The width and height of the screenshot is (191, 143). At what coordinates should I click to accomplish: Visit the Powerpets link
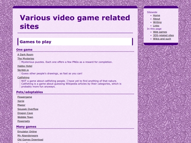(x=24, y=121)
